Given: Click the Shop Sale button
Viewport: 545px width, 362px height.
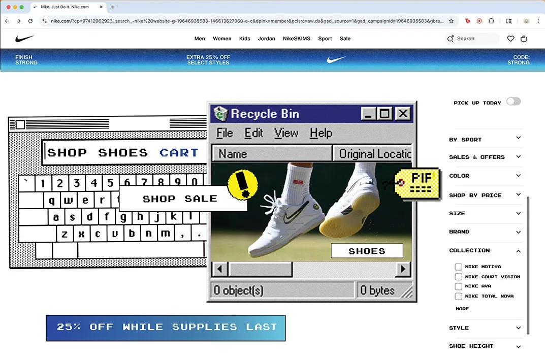Looking at the screenshot, I should coord(180,199).
